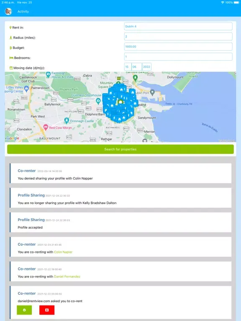
Task: Open the Activity tab in header
Action: pos(23,11)
